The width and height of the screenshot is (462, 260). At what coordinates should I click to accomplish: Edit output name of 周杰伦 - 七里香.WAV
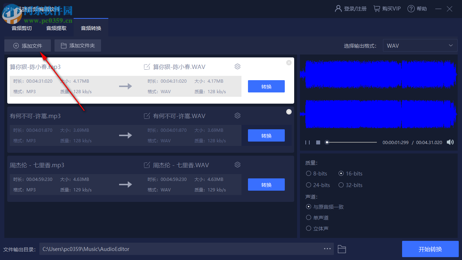[147, 165]
